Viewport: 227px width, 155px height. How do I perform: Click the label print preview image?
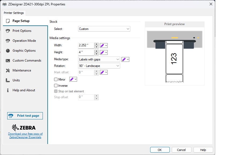(x=175, y=56)
